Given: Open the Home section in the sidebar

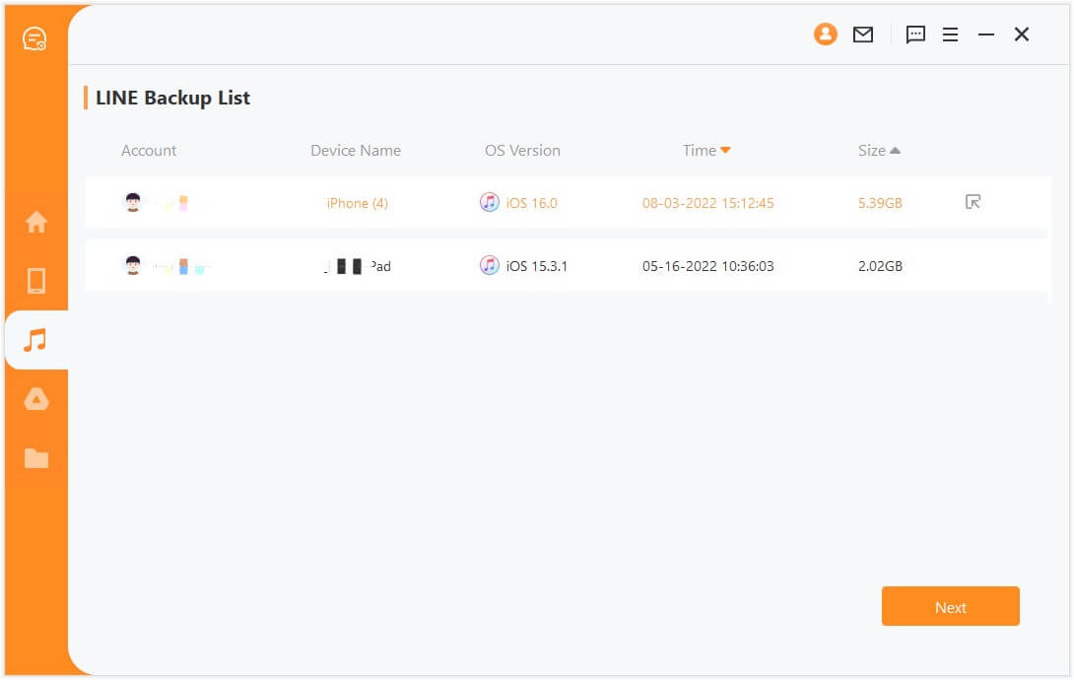Looking at the screenshot, I should (36, 222).
